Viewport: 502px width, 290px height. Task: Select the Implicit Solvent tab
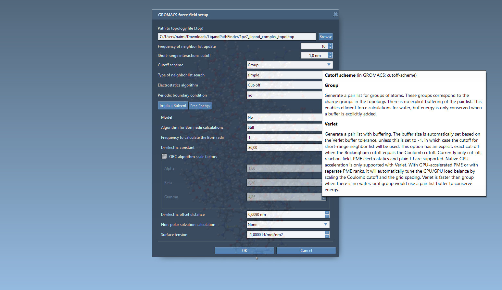pos(173,106)
